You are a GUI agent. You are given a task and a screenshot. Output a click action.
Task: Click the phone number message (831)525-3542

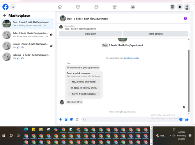coord(74,102)
